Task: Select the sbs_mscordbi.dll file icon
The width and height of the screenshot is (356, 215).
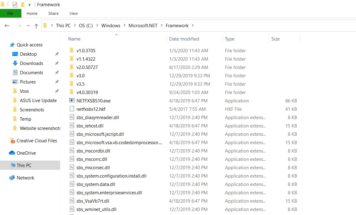Action: (72, 151)
